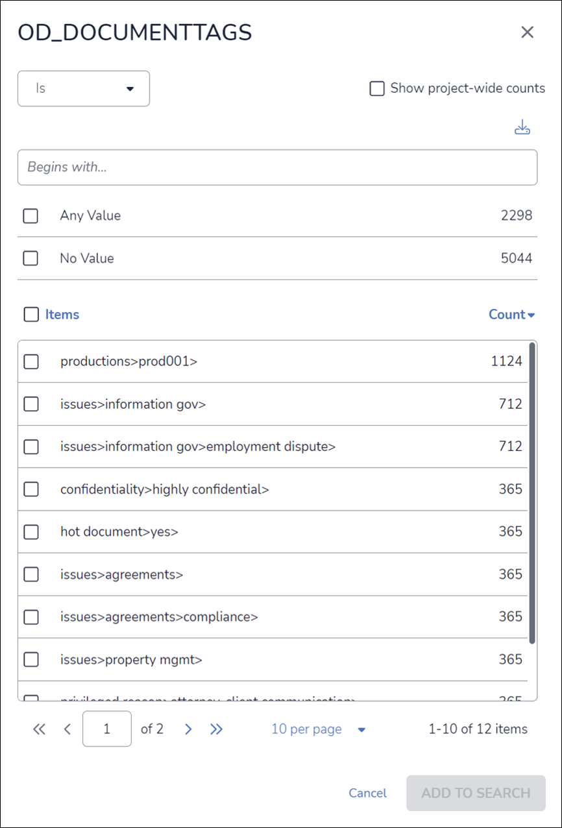Viewport: 562px width, 828px height.
Task: Click the 5044 count value
Action: pyautogui.click(x=517, y=258)
